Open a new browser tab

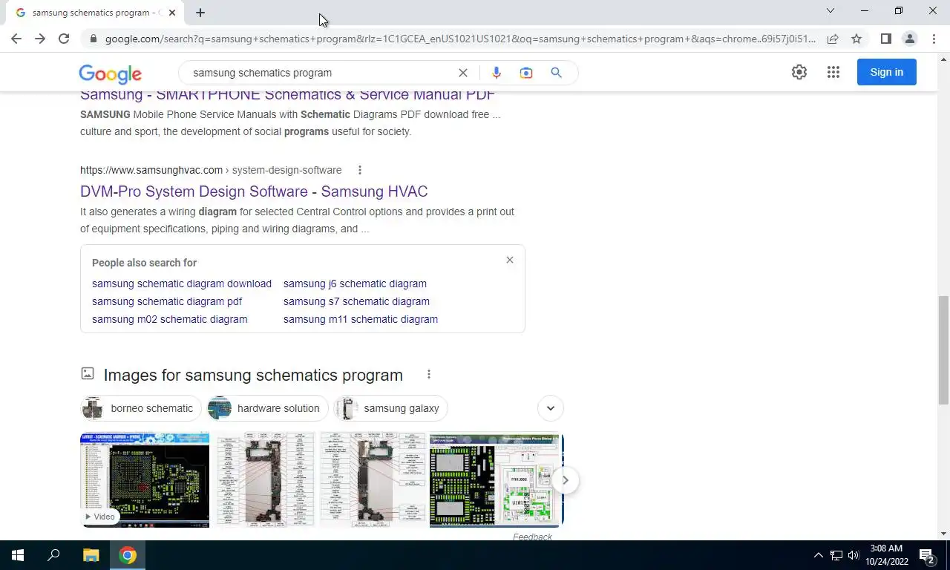click(x=200, y=13)
